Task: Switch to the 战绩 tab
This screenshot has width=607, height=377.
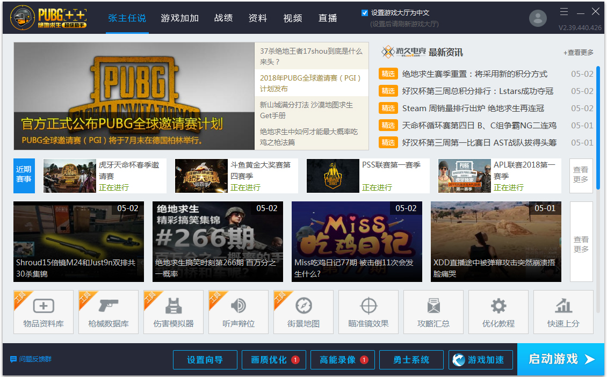Action: tap(223, 18)
